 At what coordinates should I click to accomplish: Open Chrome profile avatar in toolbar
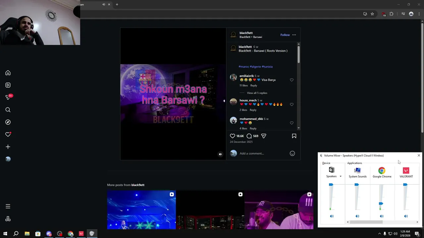point(411,14)
